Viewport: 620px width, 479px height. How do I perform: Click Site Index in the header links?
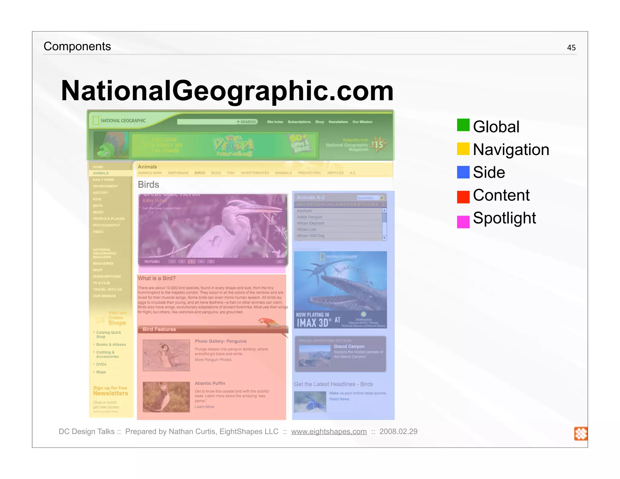[x=275, y=122]
